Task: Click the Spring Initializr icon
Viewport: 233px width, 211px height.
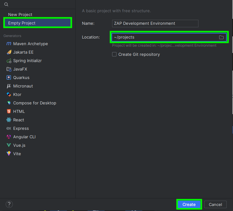Action: tap(9, 61)
